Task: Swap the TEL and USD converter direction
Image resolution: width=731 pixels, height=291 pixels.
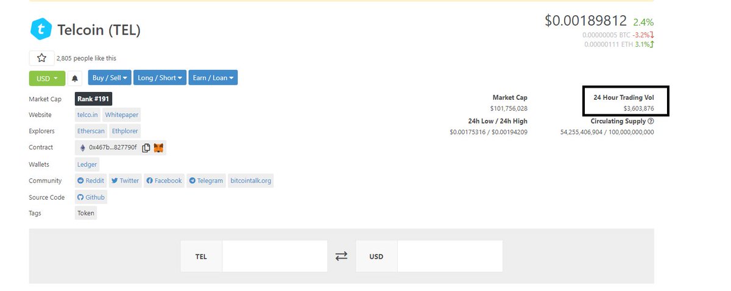Action: click(x=341, y=256)
